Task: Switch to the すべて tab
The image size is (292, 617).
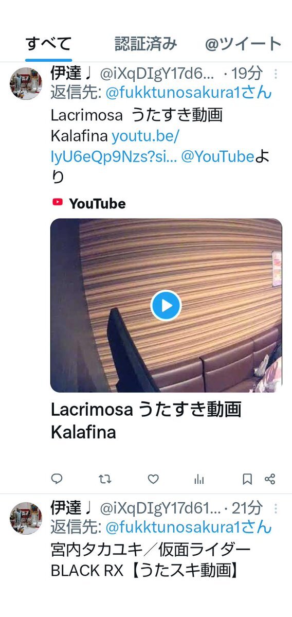Action: (x=48, y=44)
